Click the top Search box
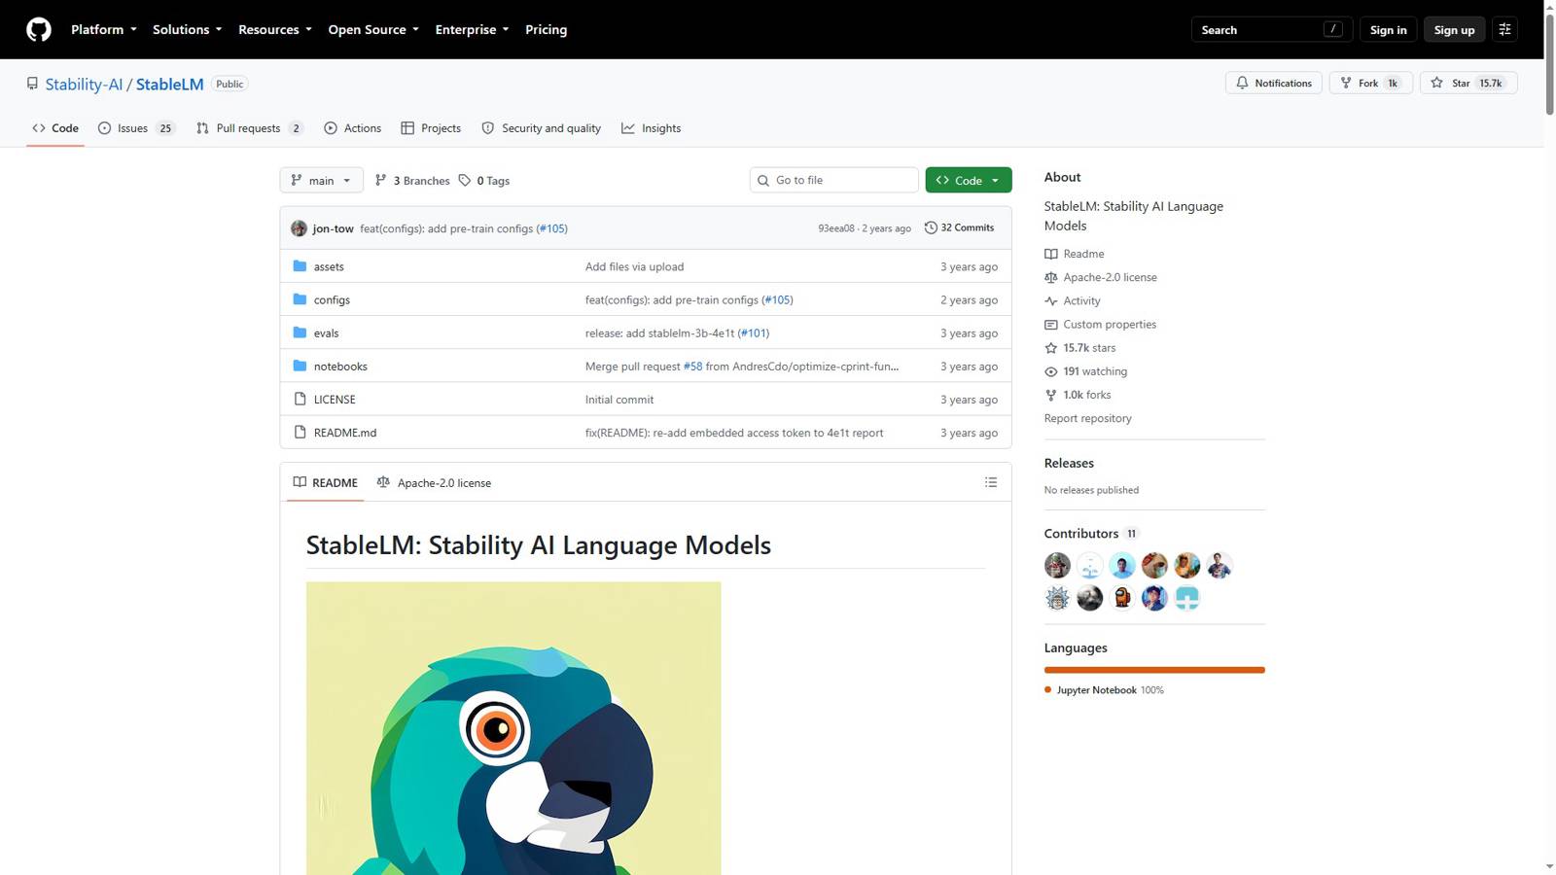1556x875 pixels. pos(1271,29)
